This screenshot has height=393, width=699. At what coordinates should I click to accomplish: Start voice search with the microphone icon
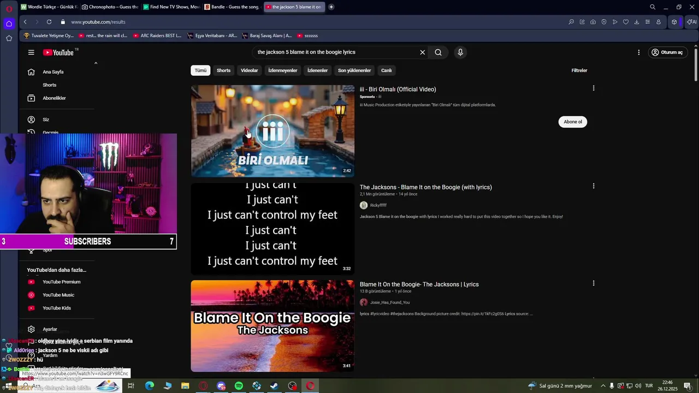(460, 52)
